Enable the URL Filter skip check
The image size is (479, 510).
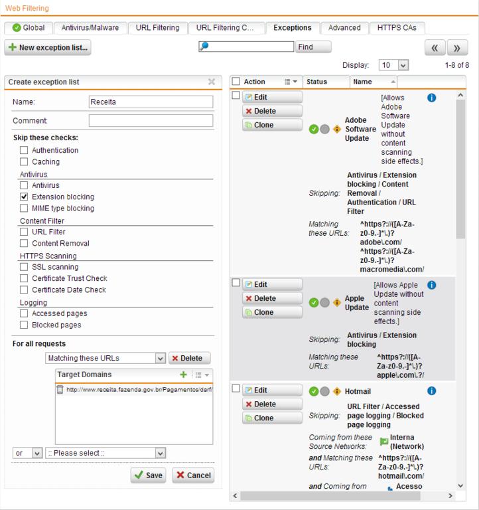point(24,232)
